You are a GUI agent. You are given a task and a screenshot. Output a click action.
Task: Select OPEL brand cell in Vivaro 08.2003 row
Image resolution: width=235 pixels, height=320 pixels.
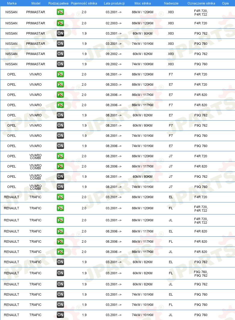pos(11,85)
